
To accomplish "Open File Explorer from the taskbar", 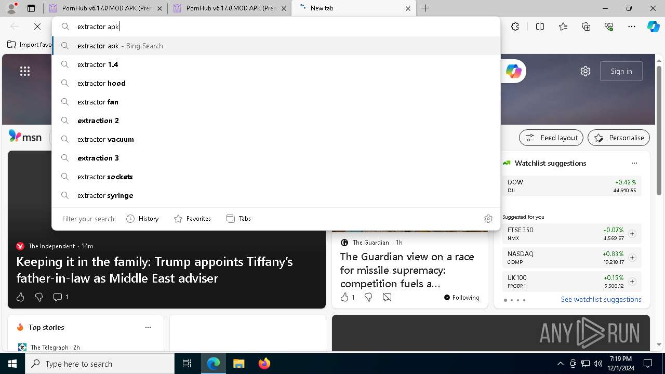I will (238, 364).
